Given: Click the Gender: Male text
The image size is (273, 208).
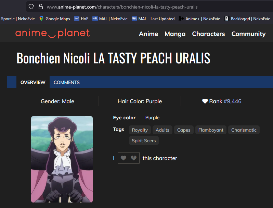Looking at the screenshot, I should [x=57, y=101].
